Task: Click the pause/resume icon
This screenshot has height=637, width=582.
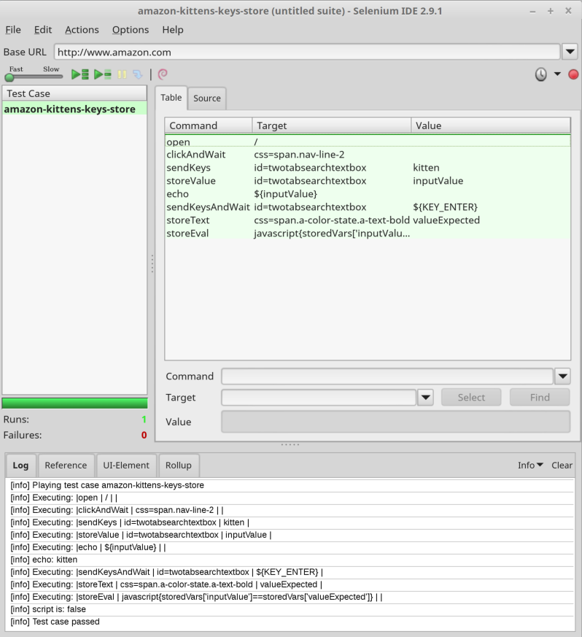Action: click(122, 74)
